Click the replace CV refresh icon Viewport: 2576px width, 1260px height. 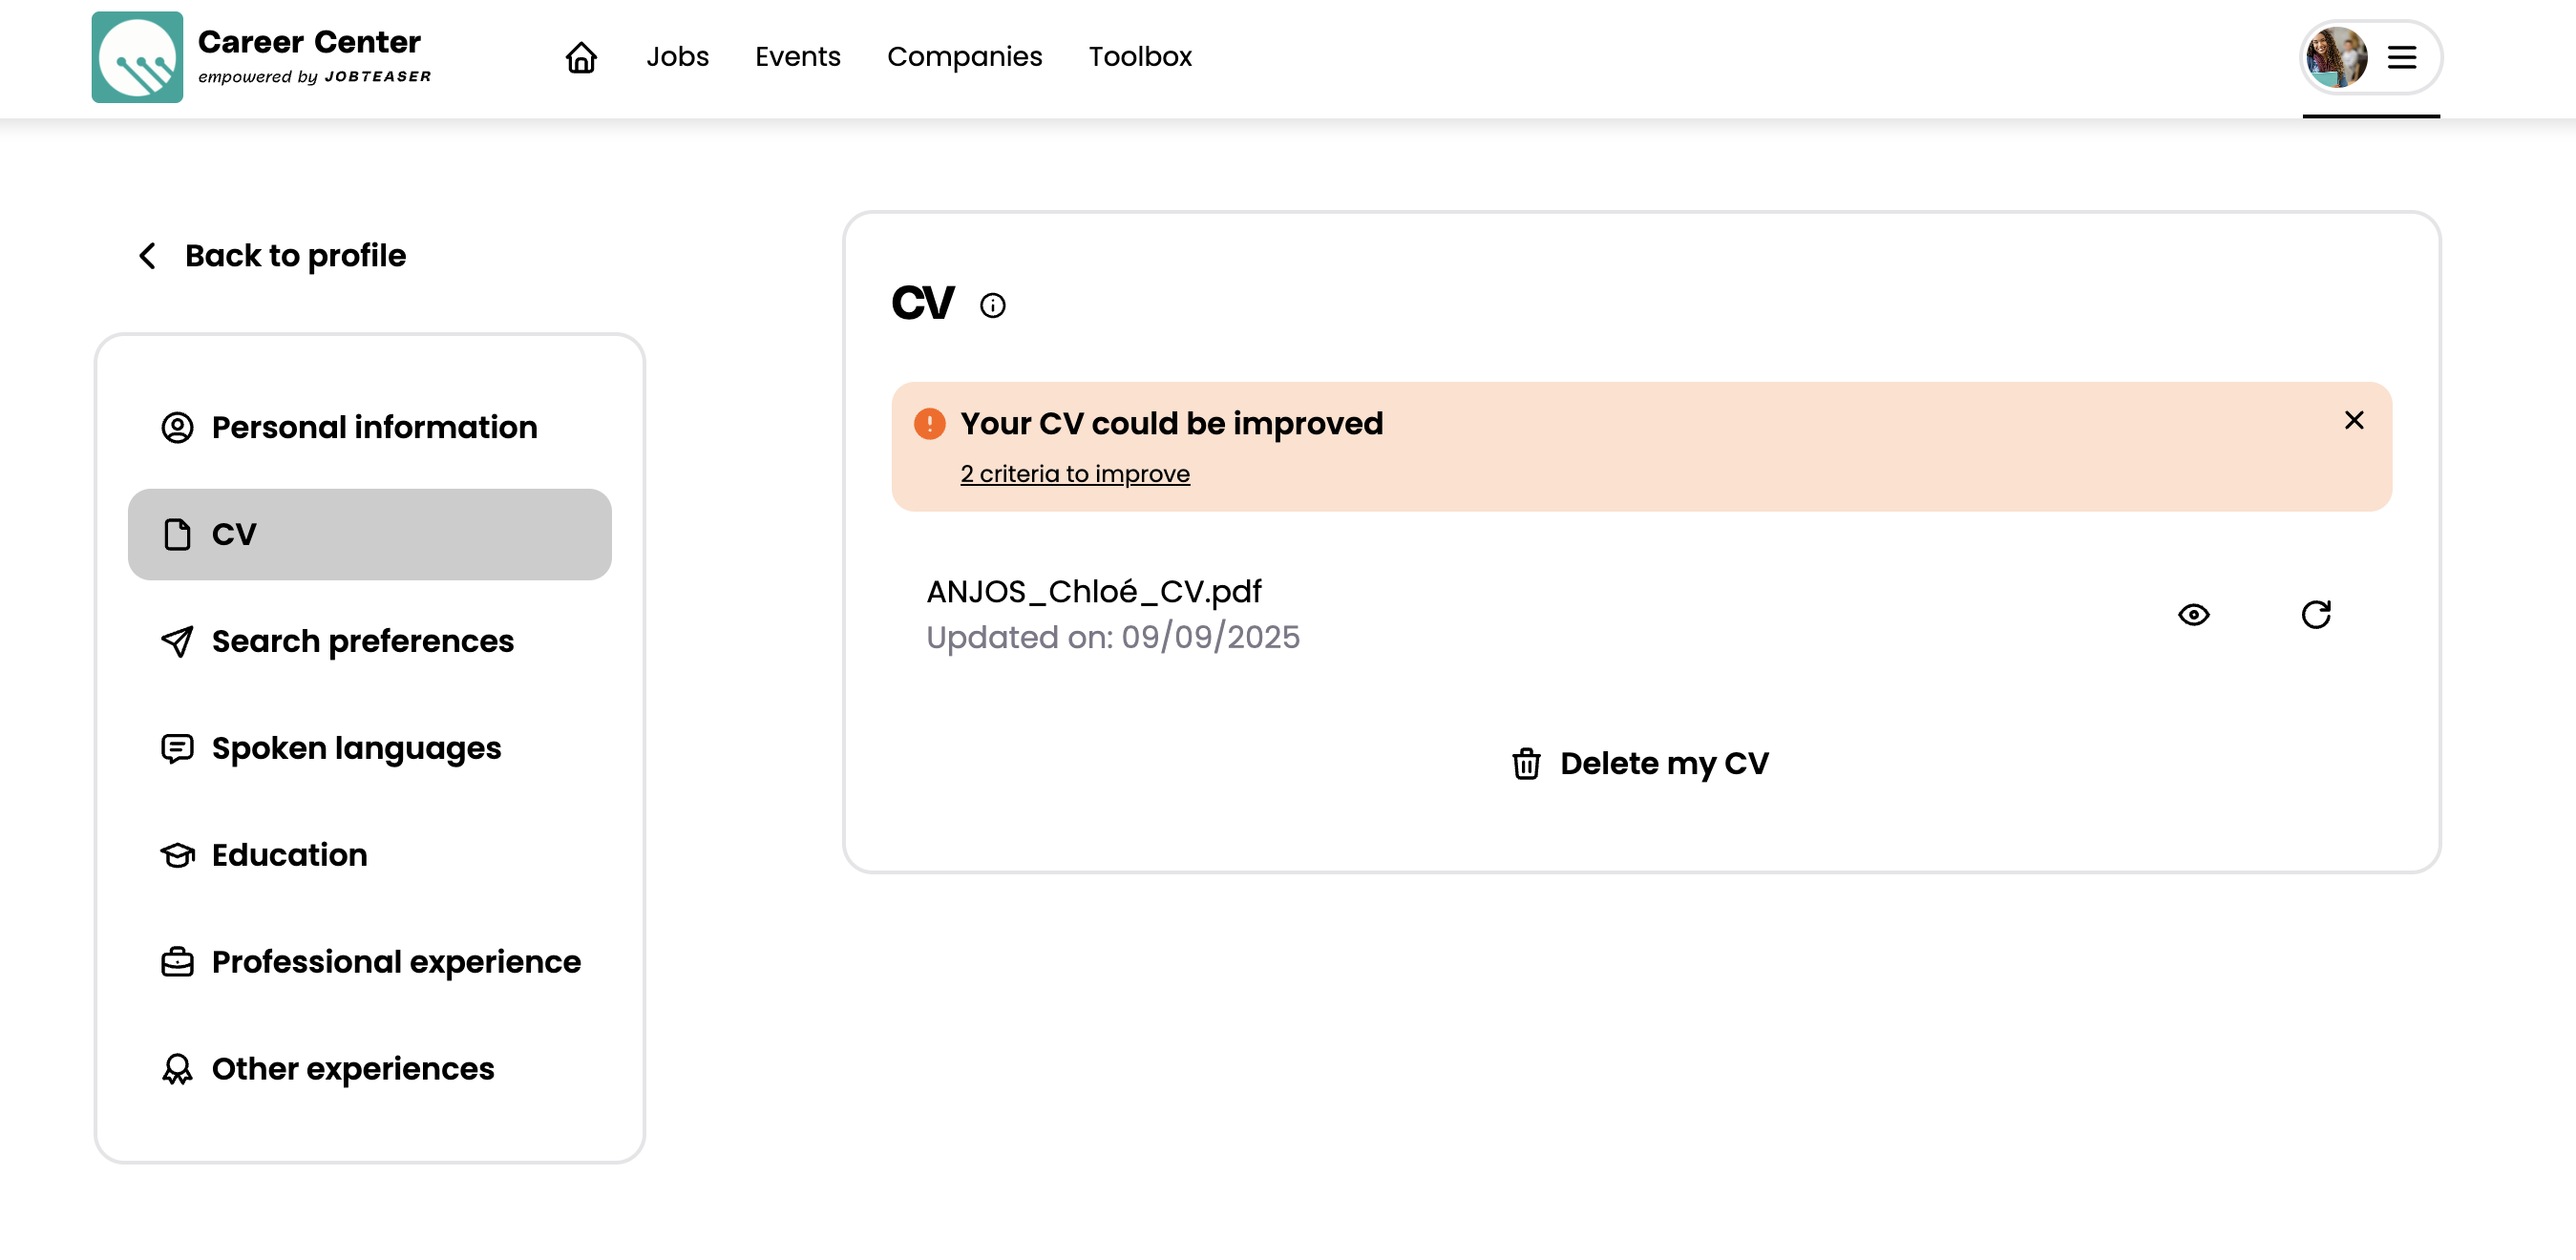(x=2315, y=615)
